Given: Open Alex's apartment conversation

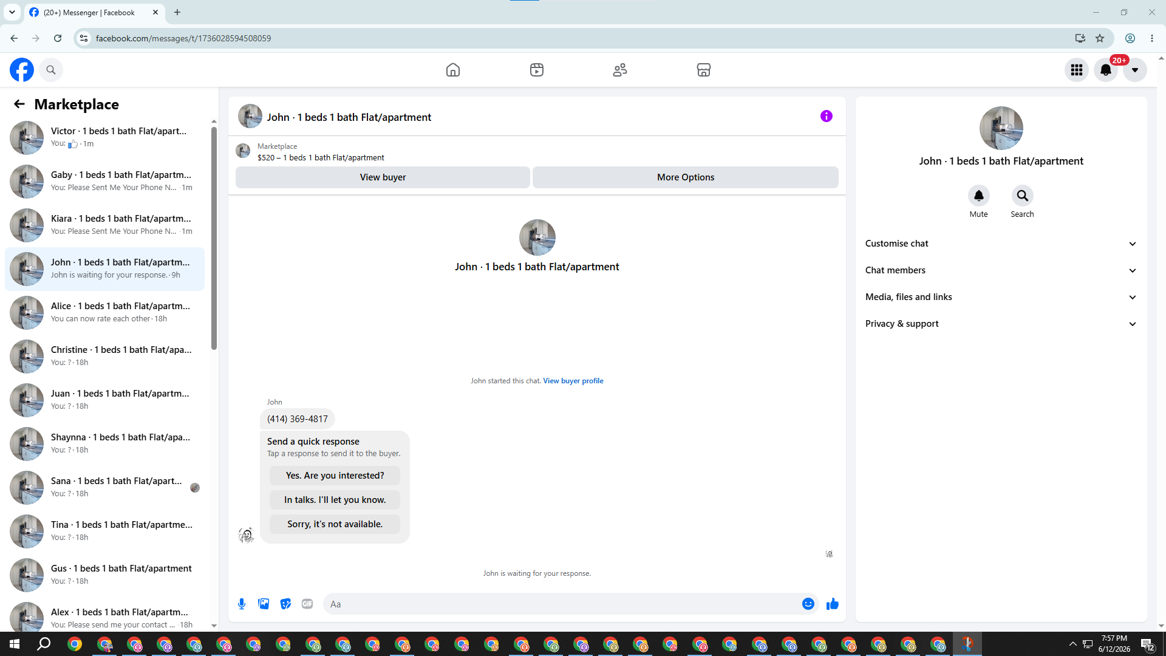Looking at the screenshot, I should [x=104, y=615].
